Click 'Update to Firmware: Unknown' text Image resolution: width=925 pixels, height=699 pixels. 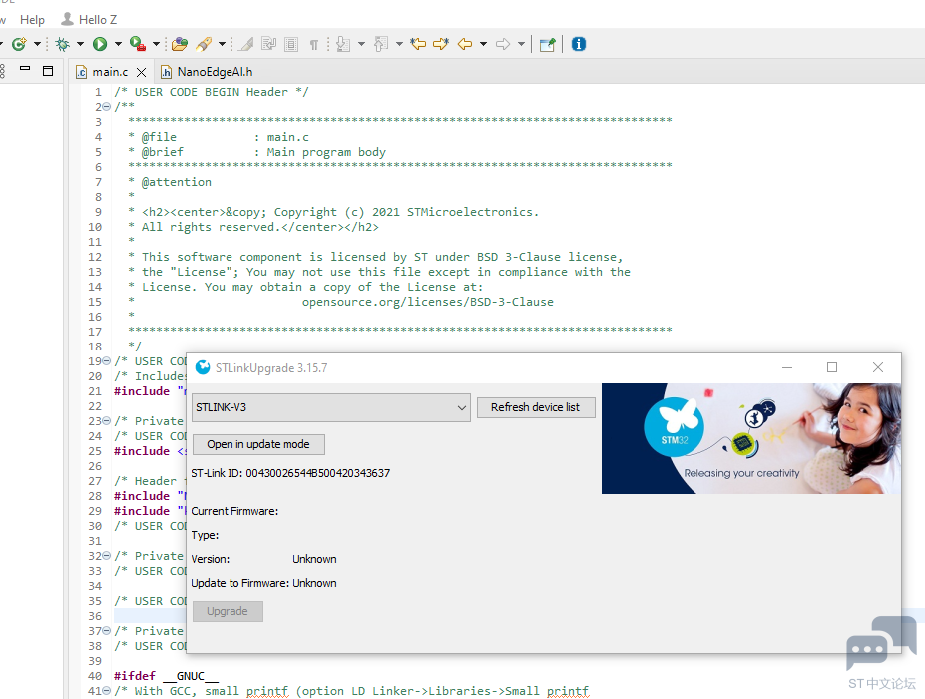click(x=263, y=583)
